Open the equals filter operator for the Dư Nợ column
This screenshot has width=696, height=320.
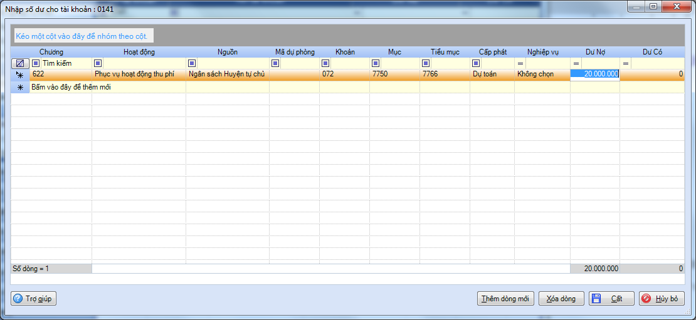[576, 63]
